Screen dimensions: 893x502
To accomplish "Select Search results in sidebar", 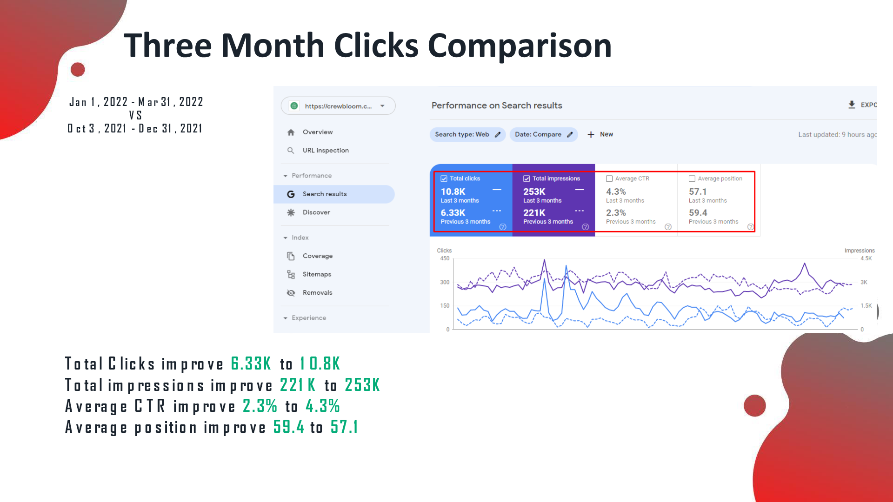I will (334, 194).
